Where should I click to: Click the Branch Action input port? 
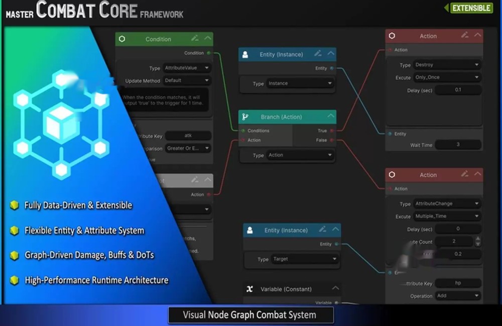pos(243,140)
